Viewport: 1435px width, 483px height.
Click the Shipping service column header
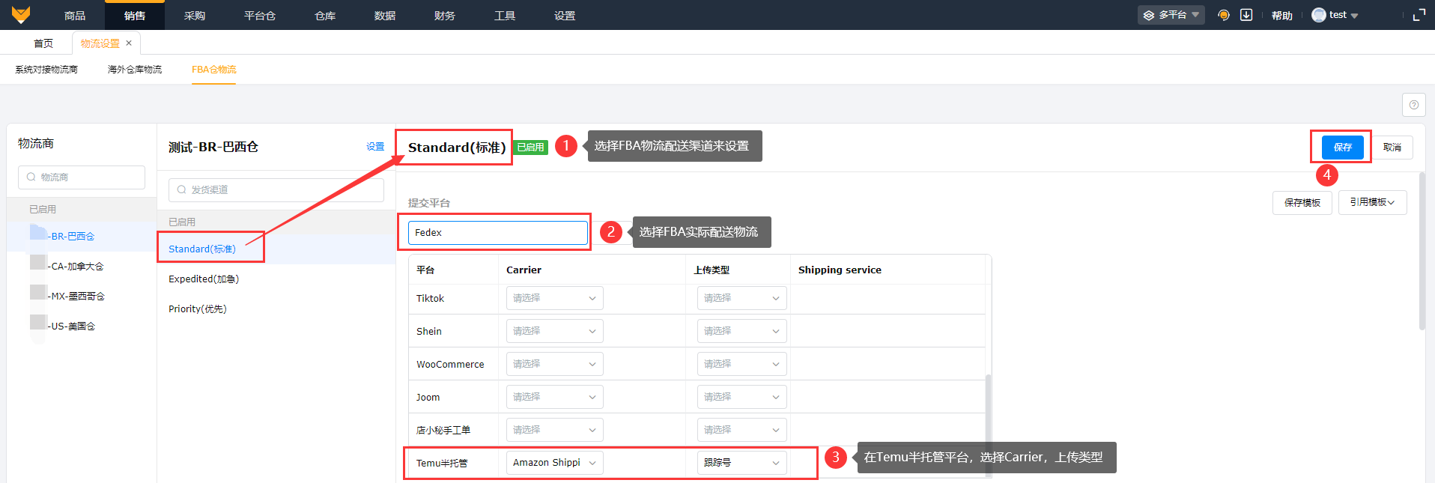(x=840, y=270)
